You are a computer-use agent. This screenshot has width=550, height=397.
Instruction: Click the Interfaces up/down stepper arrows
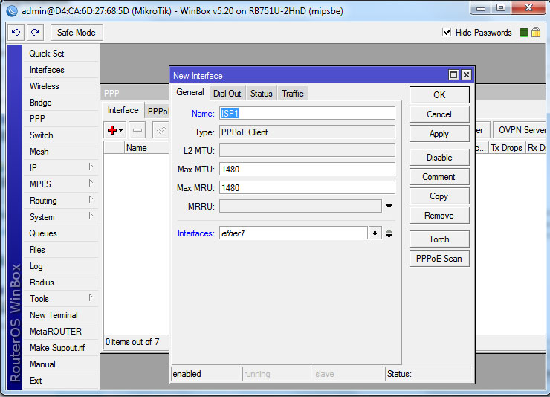click(x=389, y=233)
